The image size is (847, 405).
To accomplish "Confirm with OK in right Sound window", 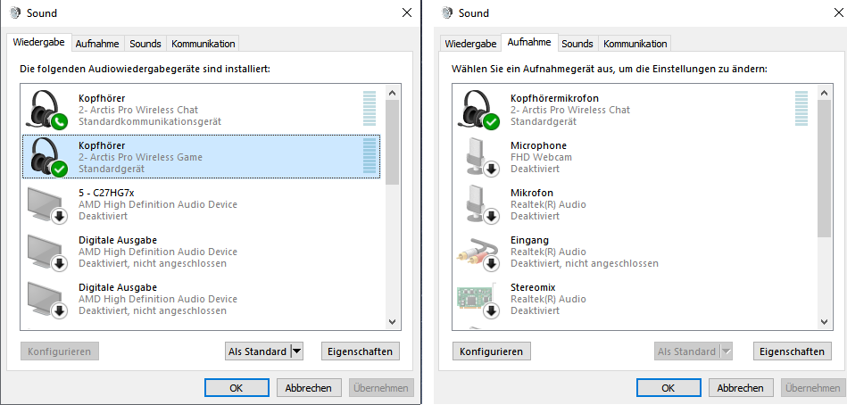I will point(668,388).
